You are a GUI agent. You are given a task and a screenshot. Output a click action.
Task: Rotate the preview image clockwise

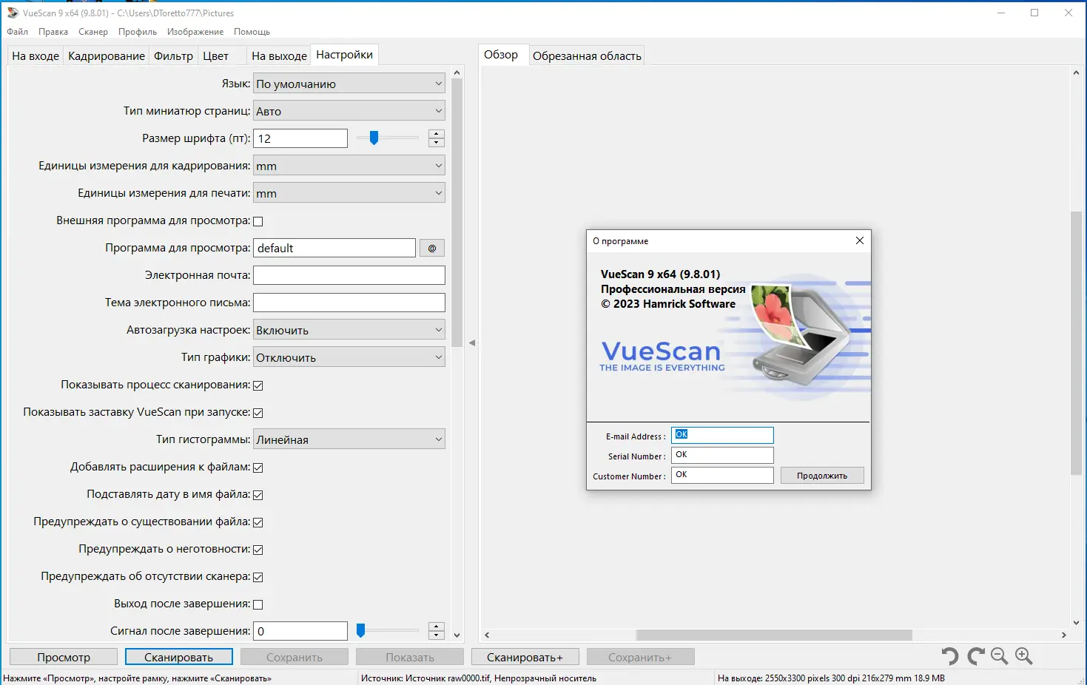pyautogui.click(x=975, y=656)
